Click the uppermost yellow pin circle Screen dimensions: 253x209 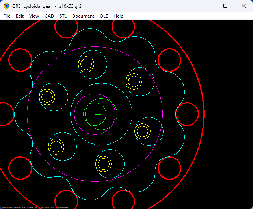tap(86, 64)
